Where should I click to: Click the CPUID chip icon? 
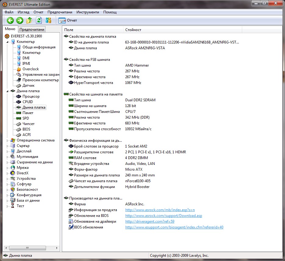point(19,102)
